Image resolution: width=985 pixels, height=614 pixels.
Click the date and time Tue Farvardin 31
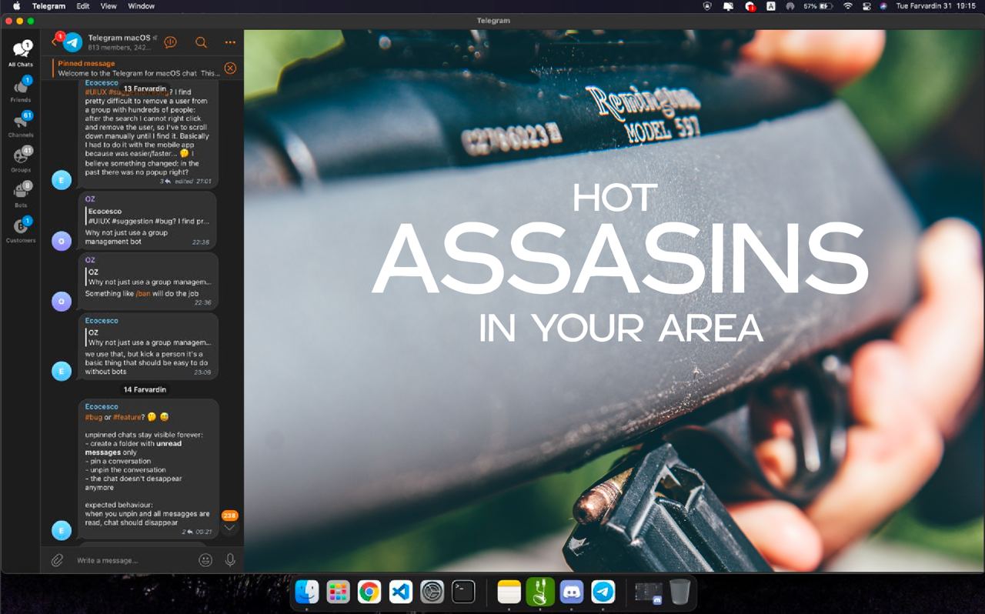[x=937, y=6]
